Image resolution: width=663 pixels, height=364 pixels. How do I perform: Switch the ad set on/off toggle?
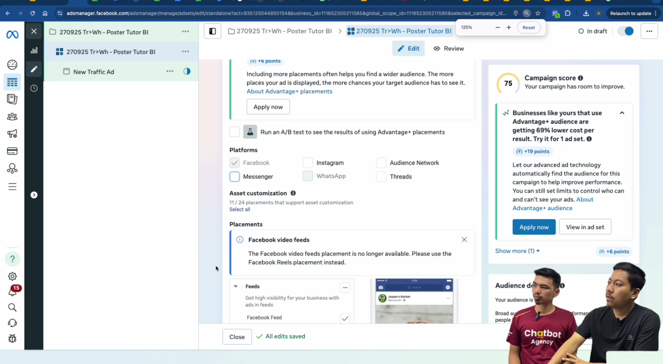click(626, 31)
